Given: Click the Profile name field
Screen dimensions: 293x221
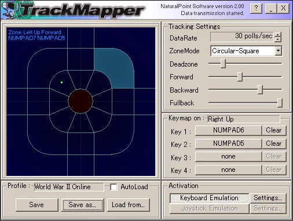Looking at the screenshot, I should (x=69, y=187).
